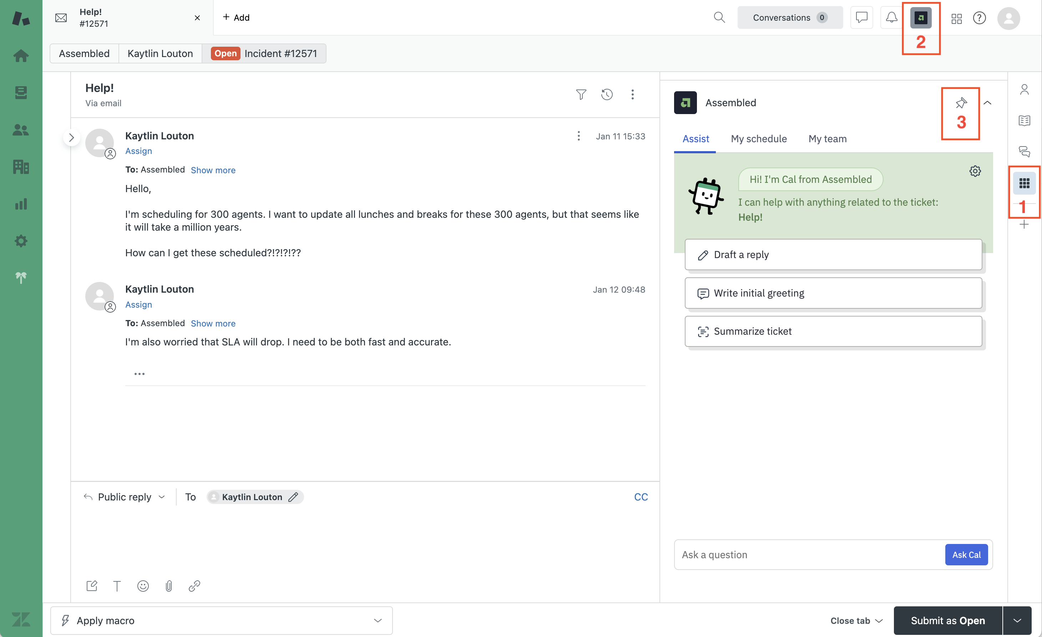This screenshot has height=637, width=1042.
Task: Open Public reply type dropdown
Action: click(x=124, y=497)
